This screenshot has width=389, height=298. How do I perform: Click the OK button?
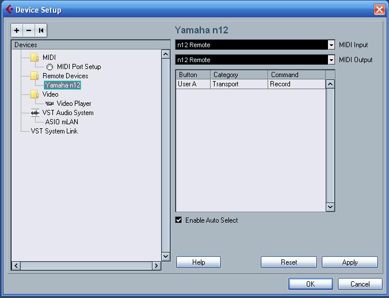310,284
